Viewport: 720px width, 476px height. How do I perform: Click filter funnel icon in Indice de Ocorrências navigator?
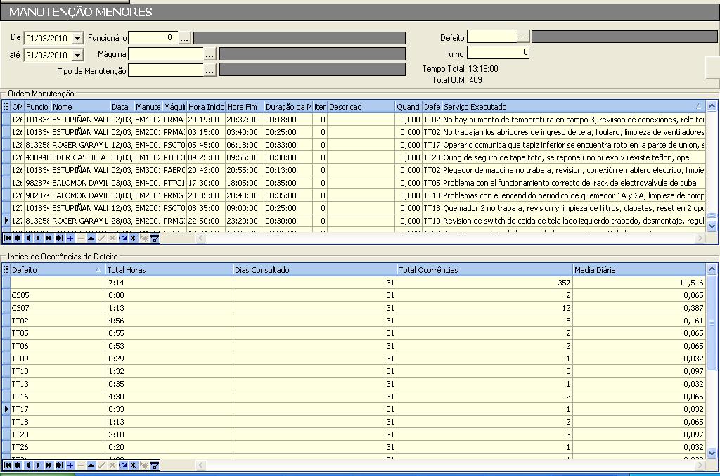[x=155, y=465]
